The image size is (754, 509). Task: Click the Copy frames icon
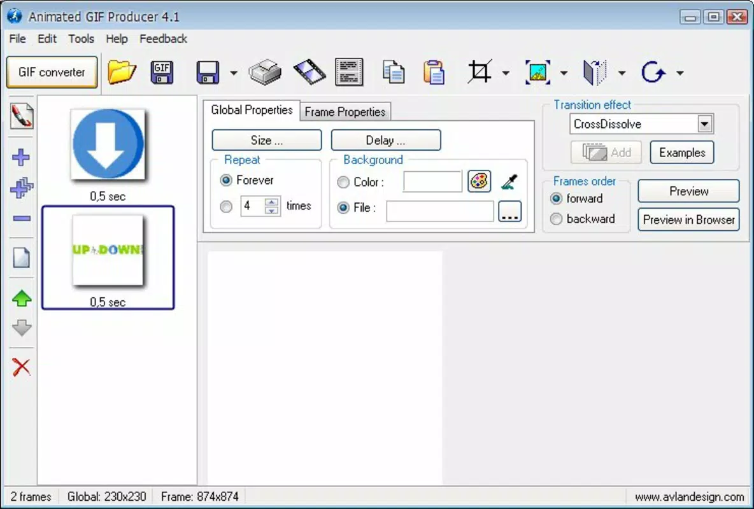point(394,72)
